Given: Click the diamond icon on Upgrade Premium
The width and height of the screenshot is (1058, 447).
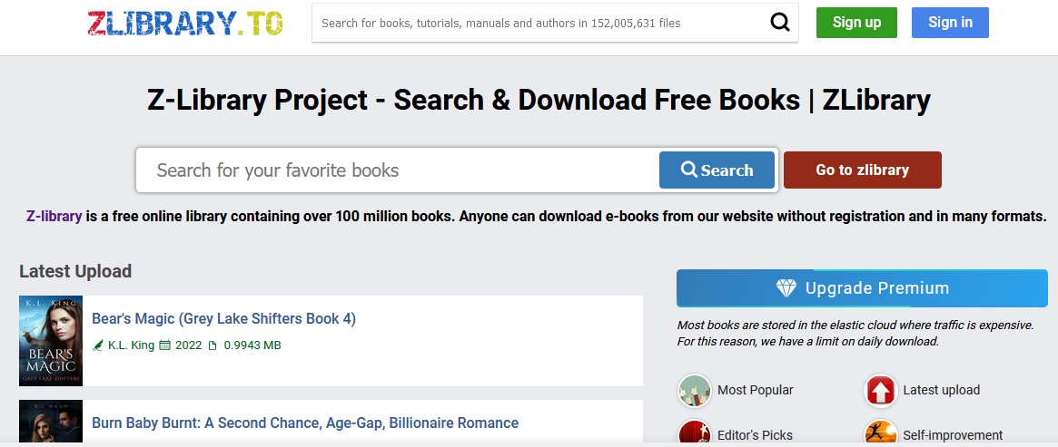Looking at the screenshot, I should pyautogui.click(x=786, y=288).
